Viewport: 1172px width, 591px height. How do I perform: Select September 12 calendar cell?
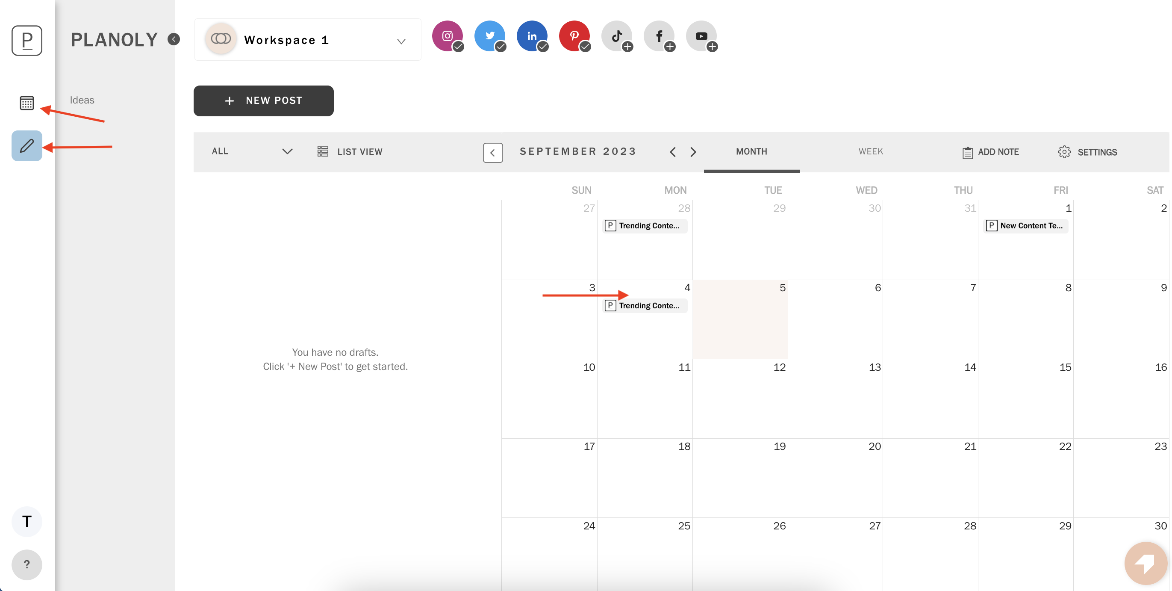[740, 399]
